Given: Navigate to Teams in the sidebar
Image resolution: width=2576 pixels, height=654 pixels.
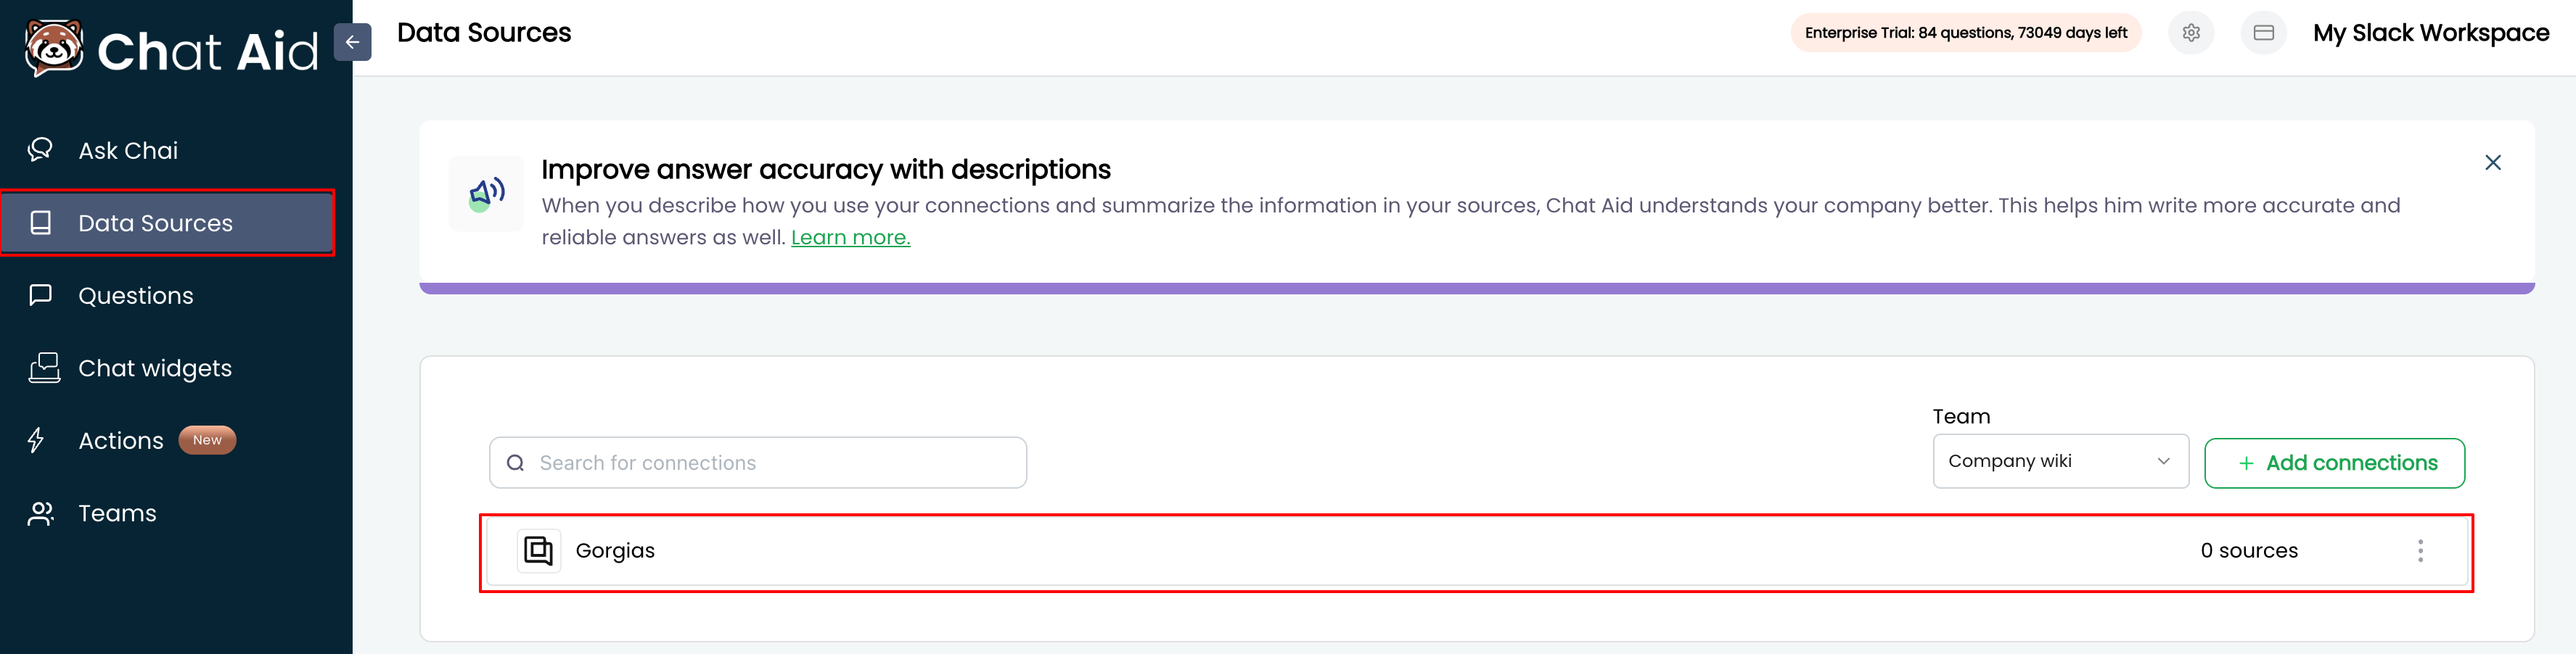Looking at the screenshot, I should click(117, 513).
